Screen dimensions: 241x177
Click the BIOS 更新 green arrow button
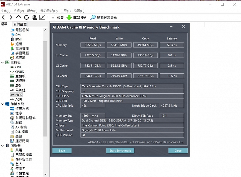click(77, 17)
